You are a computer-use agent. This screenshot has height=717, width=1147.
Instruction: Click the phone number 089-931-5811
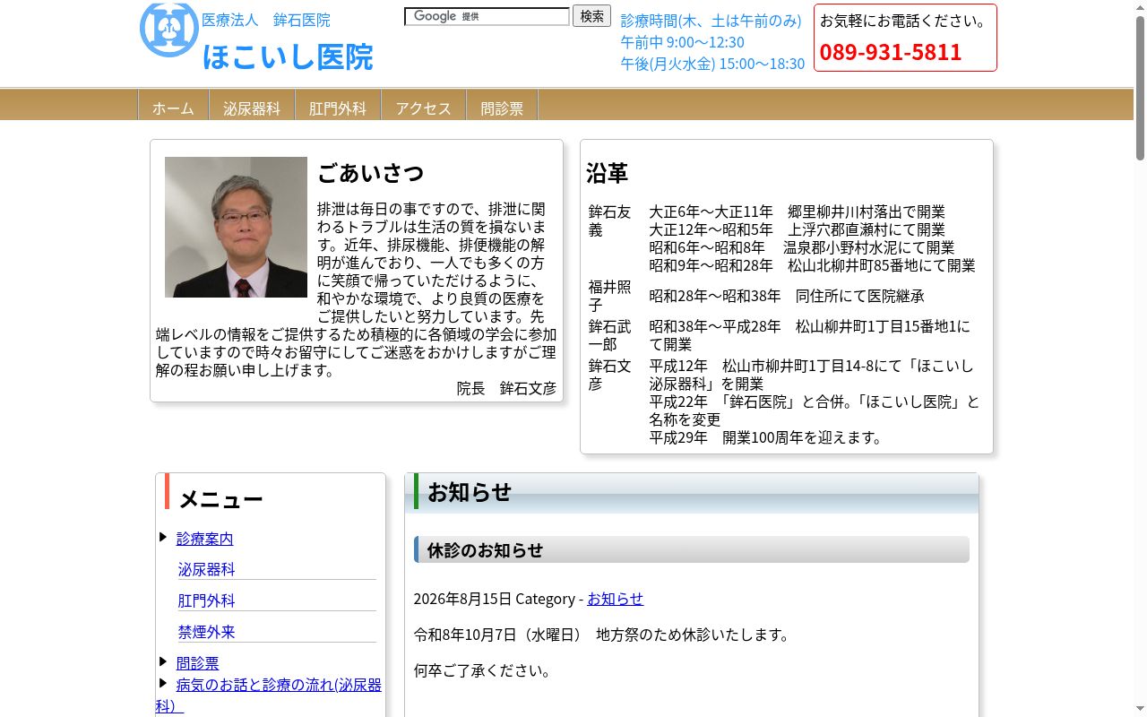891,52
